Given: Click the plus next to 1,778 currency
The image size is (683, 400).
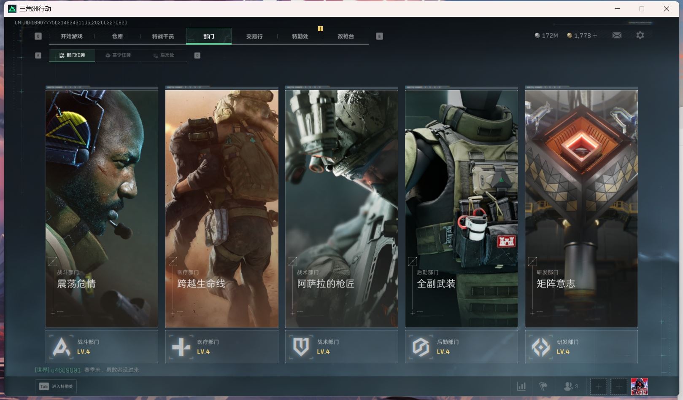Looking at the screenshot, I should pos(595,35).
